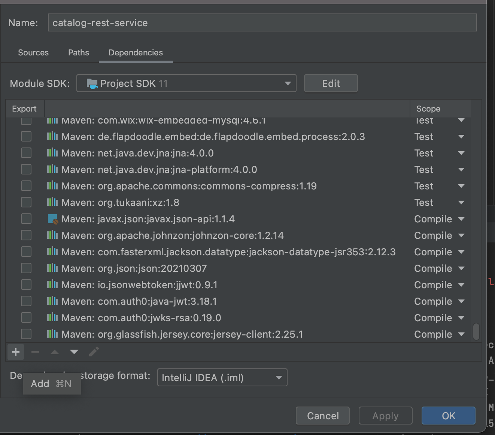Expand the storage format IntelliJ IDEA dropdown
The width and height of the screenshot is (495, 435).
[222, 377]
